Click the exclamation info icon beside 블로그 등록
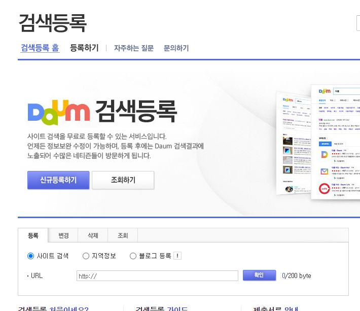 [177, 256]
